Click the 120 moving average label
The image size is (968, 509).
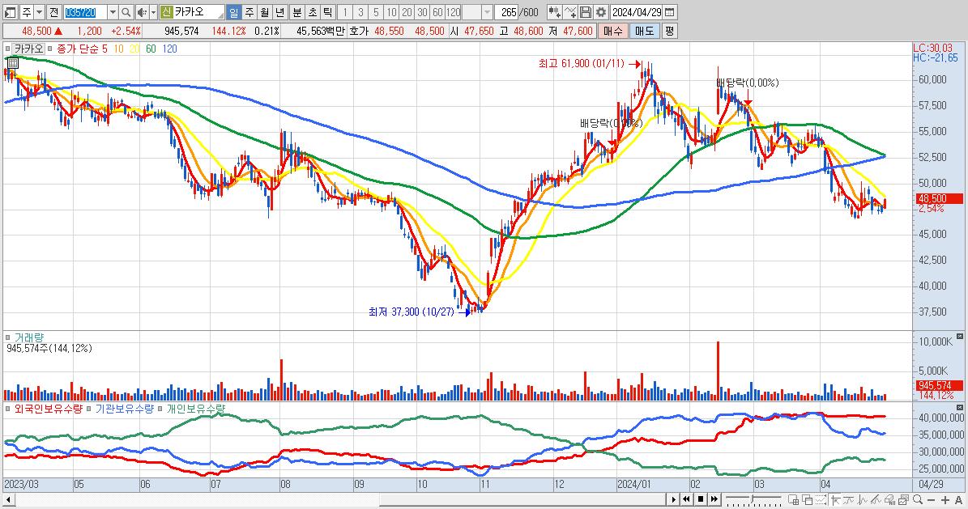tap(170, 49)
